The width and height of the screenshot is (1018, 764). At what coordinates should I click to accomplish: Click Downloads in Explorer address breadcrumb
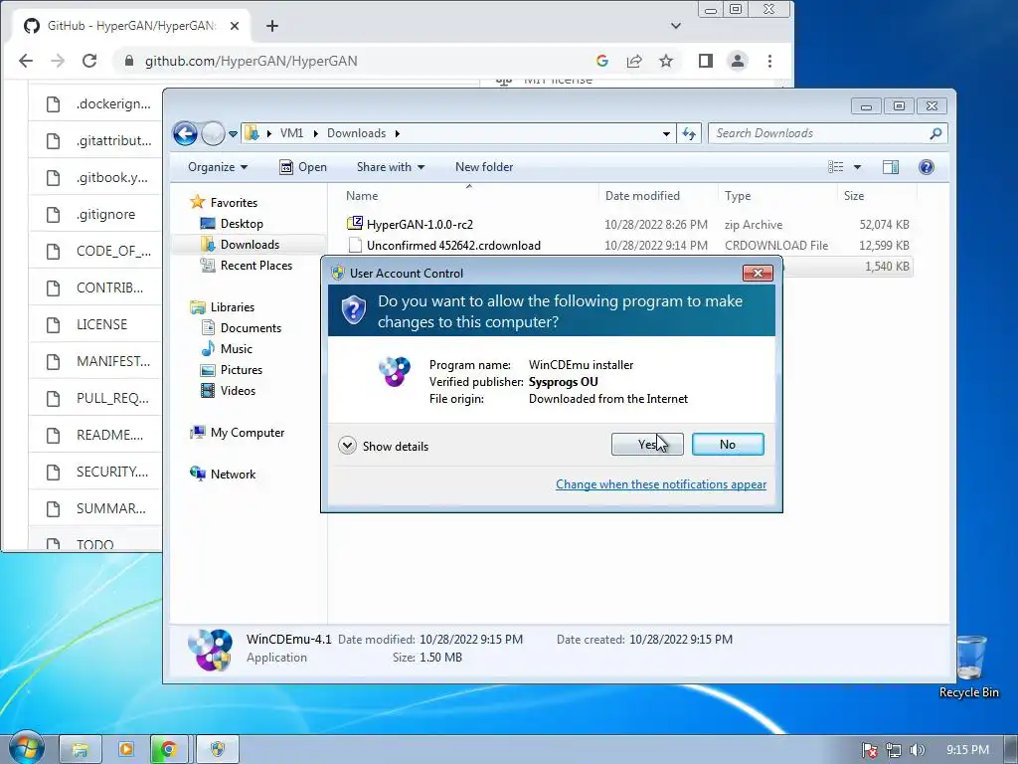[356, 133]
